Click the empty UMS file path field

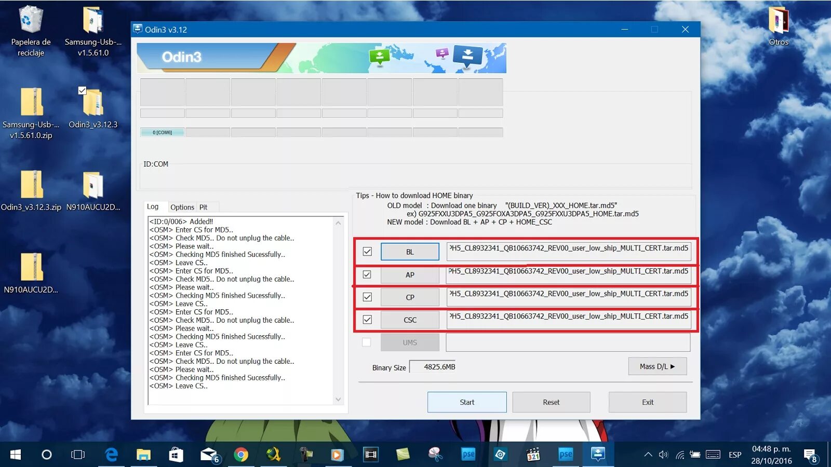tap(568, 342)
